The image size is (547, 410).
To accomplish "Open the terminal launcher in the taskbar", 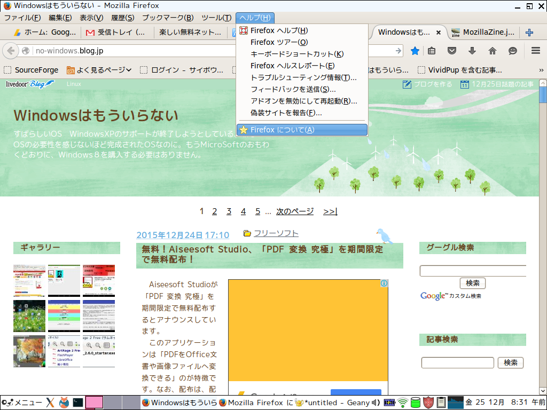I will click(78, 403).
